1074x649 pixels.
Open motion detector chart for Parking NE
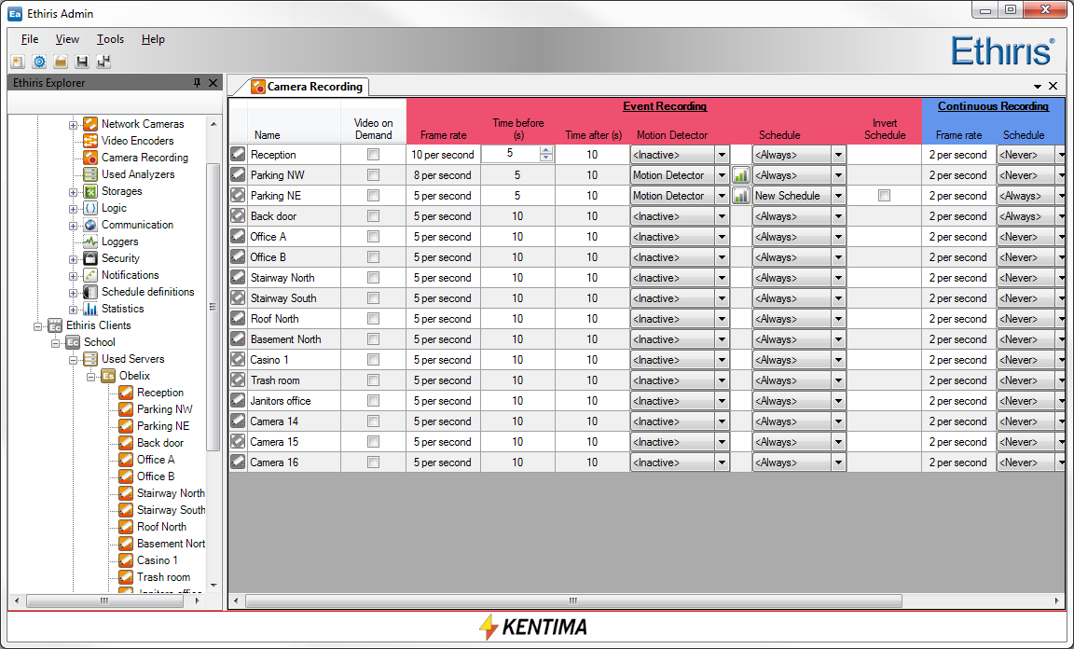click(x=740, y=196)
